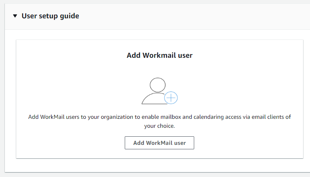Click the Add WorkMail user button
310x177 pixels.
[x=159, y=143]
